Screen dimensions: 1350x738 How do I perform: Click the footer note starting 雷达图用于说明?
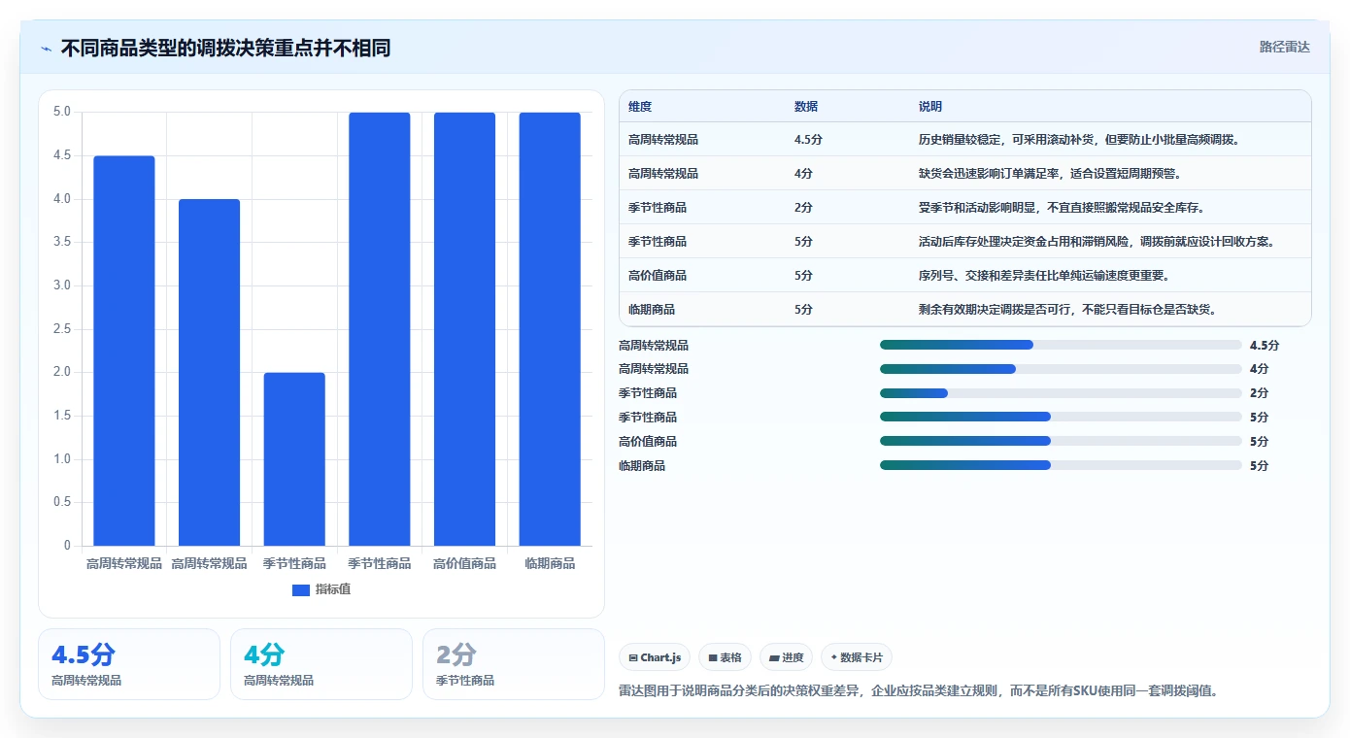click(x=919, y=691)
